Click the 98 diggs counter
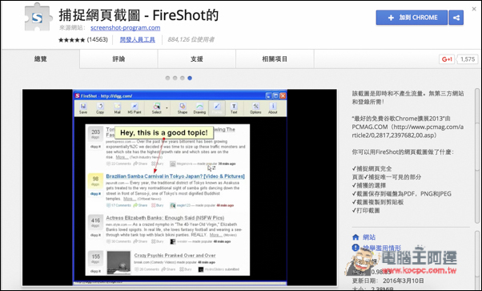Screen dimensions: 482x291 pyautogui.click(x=95, y=180)
